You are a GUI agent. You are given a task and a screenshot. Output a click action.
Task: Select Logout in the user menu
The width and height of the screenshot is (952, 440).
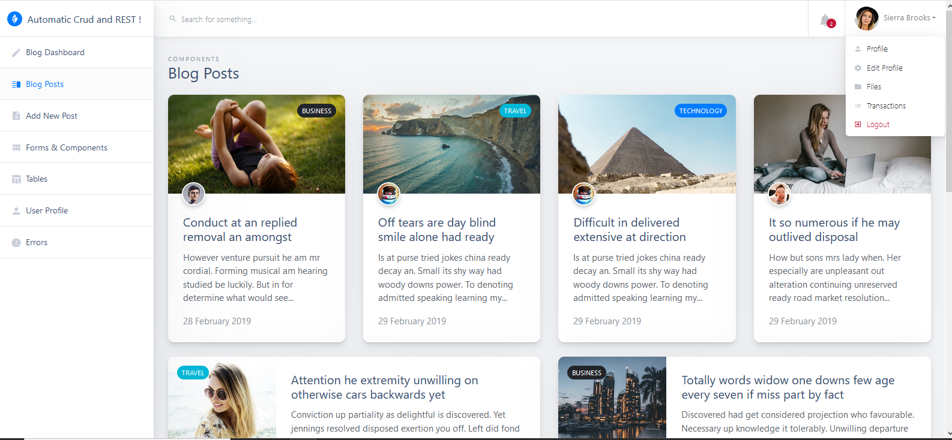click(x=895, y=125)
